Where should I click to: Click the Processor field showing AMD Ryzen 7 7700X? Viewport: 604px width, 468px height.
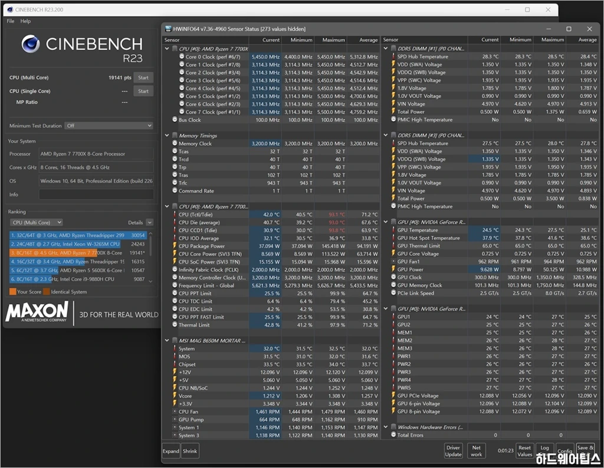pyautogui.click(x=96, y=154)
